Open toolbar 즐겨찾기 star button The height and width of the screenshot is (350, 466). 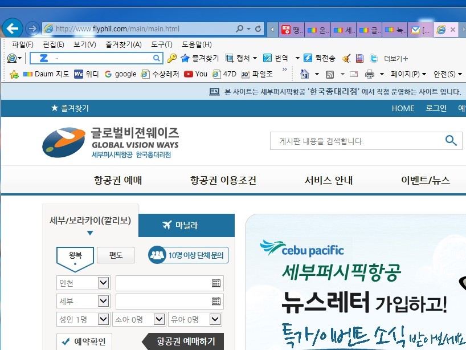tap(200, 58)
